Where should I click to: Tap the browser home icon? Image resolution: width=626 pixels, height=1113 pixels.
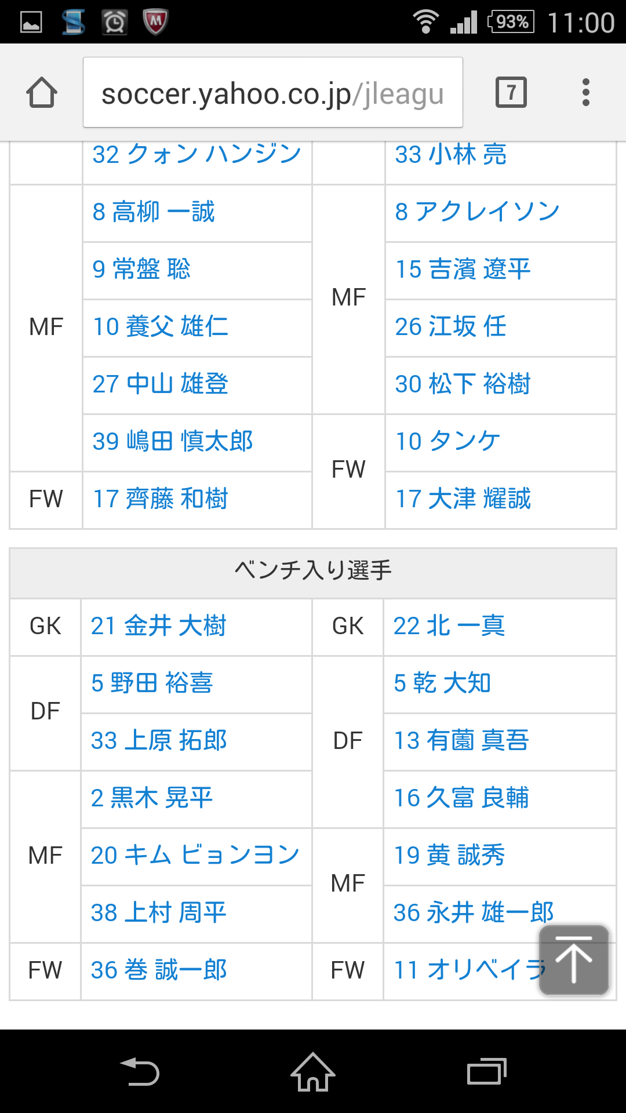(x=42, y=92)
